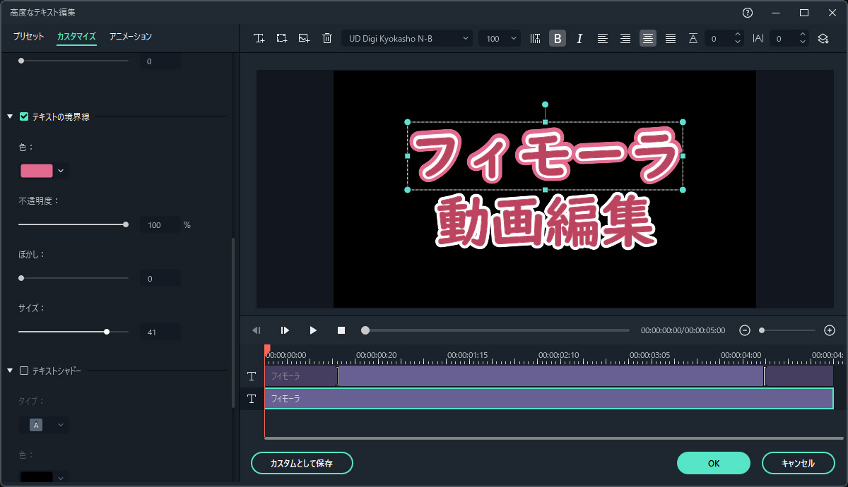848x487 pixels.
Task: Click the サイズ value field showing 41
Action: 160,332
